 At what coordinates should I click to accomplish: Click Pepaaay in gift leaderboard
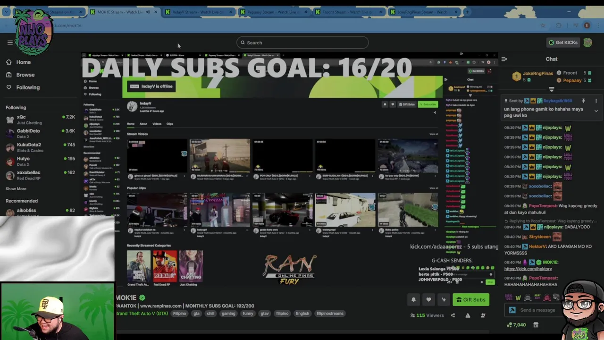[572, 80]
